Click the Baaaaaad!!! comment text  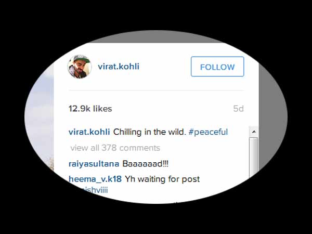(145, 164)
